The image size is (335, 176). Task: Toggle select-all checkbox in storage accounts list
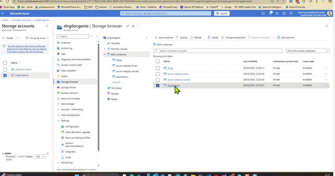tap(5, 63)
